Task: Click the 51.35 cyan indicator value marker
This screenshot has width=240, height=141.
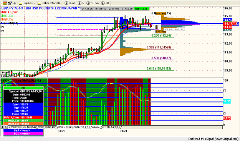Action: [x=227, y=101]
